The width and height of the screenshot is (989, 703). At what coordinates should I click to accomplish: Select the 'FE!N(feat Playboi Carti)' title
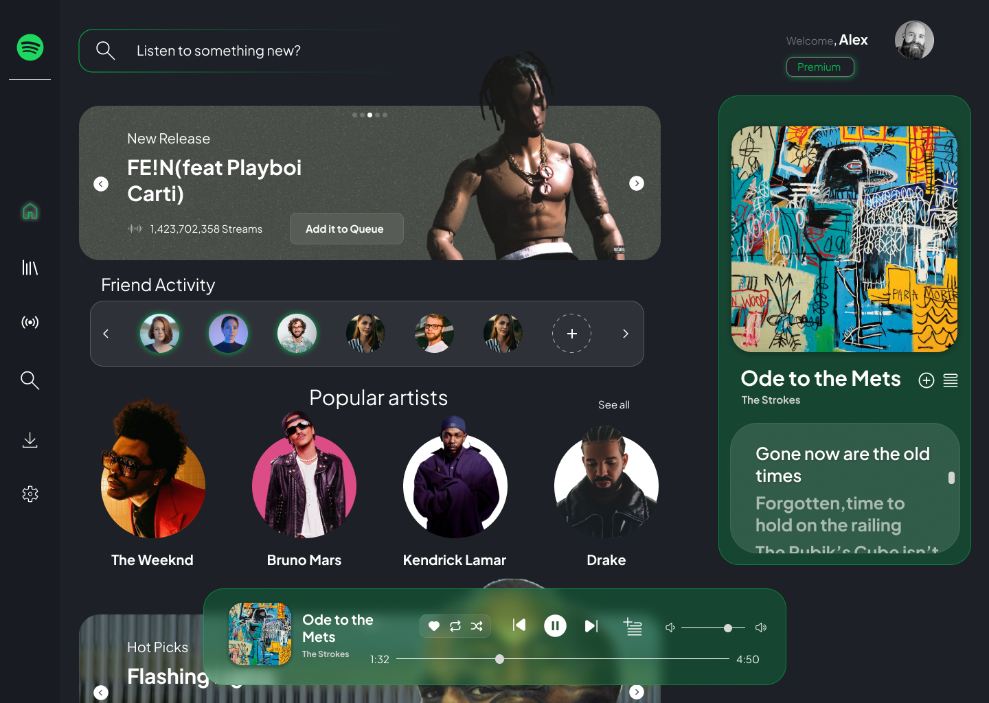pos(214,181)
